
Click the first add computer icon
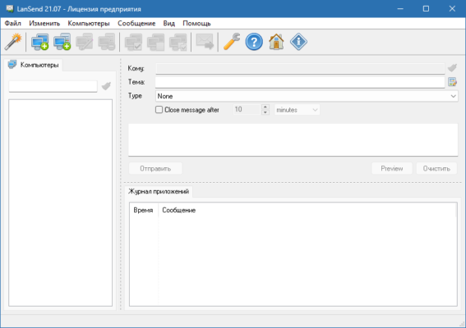coord(39,42)
